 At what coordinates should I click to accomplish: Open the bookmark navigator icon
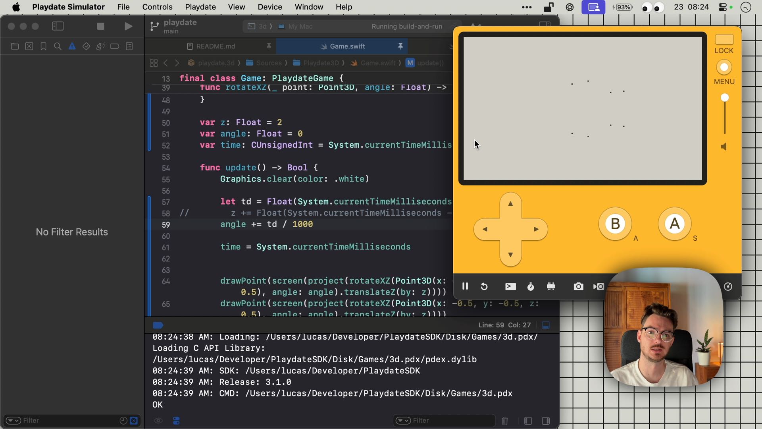click(43, 46)
